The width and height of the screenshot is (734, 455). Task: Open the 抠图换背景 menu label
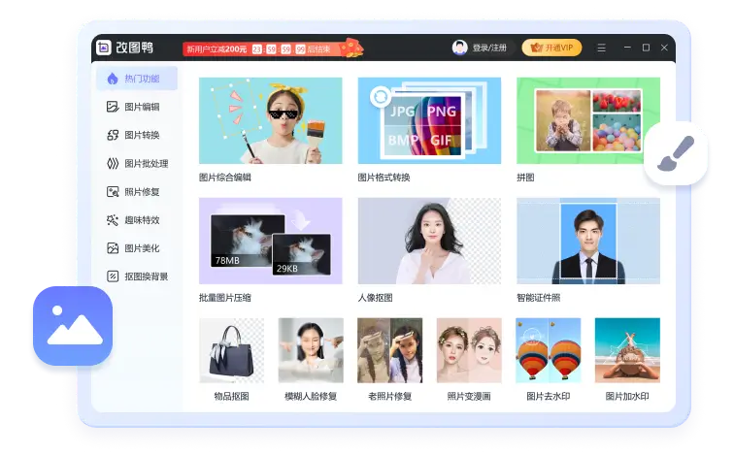pyautogui.click(x=146, y=276)
